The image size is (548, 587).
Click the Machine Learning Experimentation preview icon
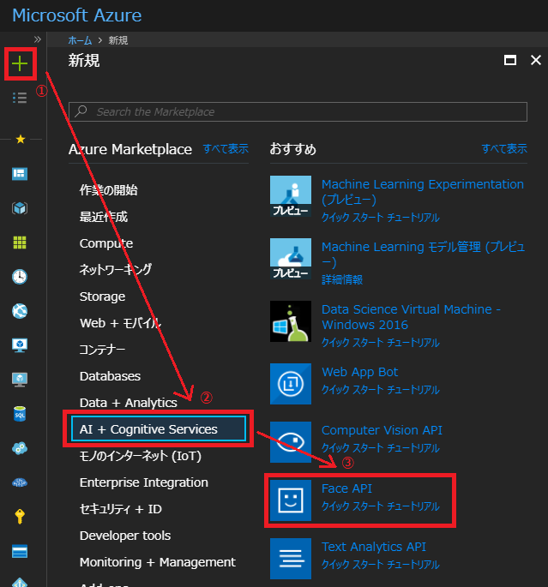(x=291, y=196)
